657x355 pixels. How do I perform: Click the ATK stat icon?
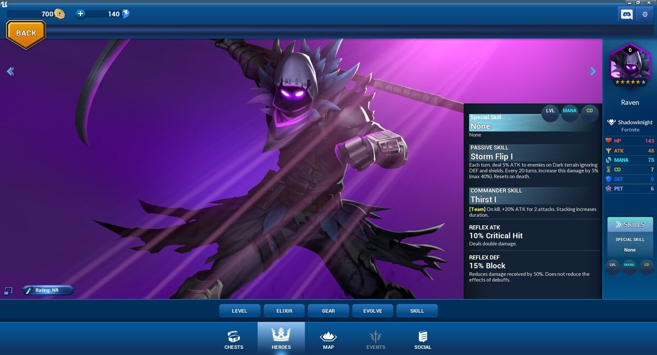608,150
